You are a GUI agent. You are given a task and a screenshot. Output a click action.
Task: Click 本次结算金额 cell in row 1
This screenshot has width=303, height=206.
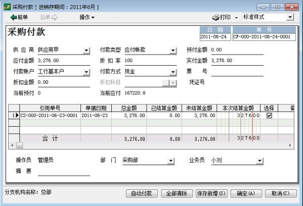[238, 116]
